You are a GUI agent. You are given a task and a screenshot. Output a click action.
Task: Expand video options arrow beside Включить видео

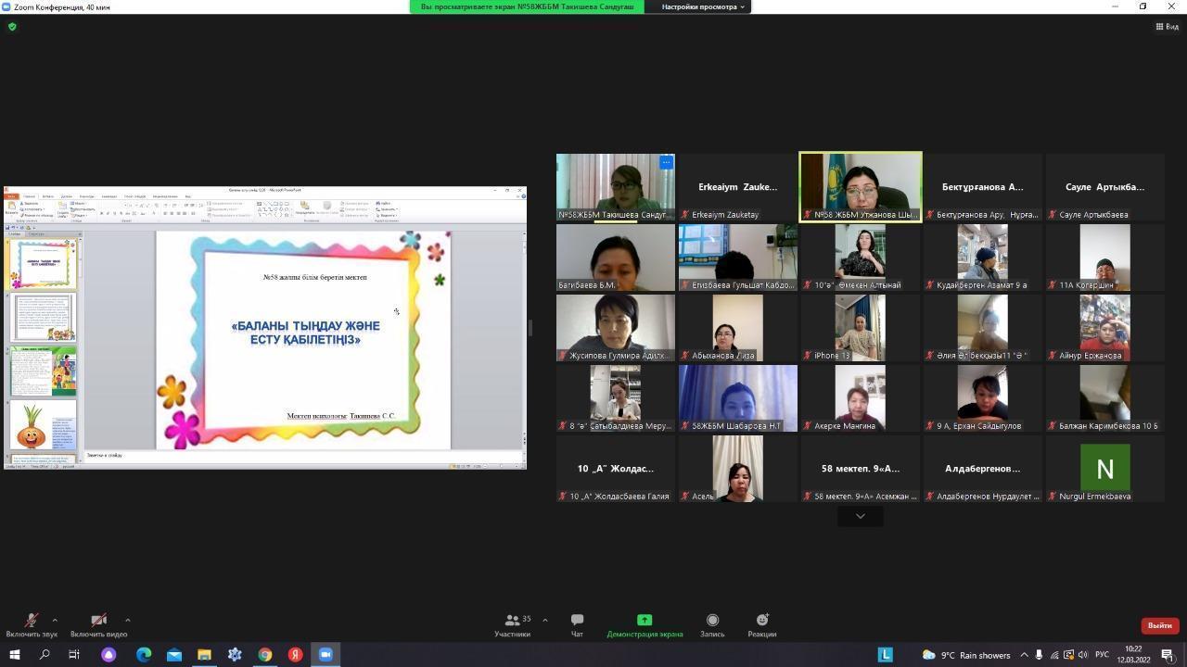point(127,620)
